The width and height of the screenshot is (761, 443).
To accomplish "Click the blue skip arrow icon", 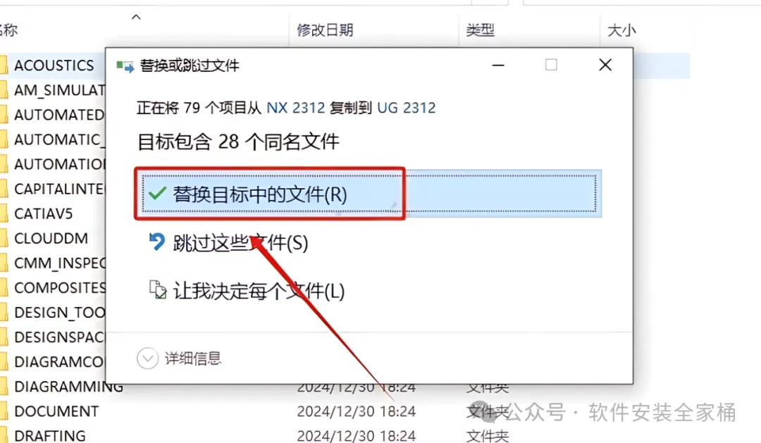I will [156, 242].
